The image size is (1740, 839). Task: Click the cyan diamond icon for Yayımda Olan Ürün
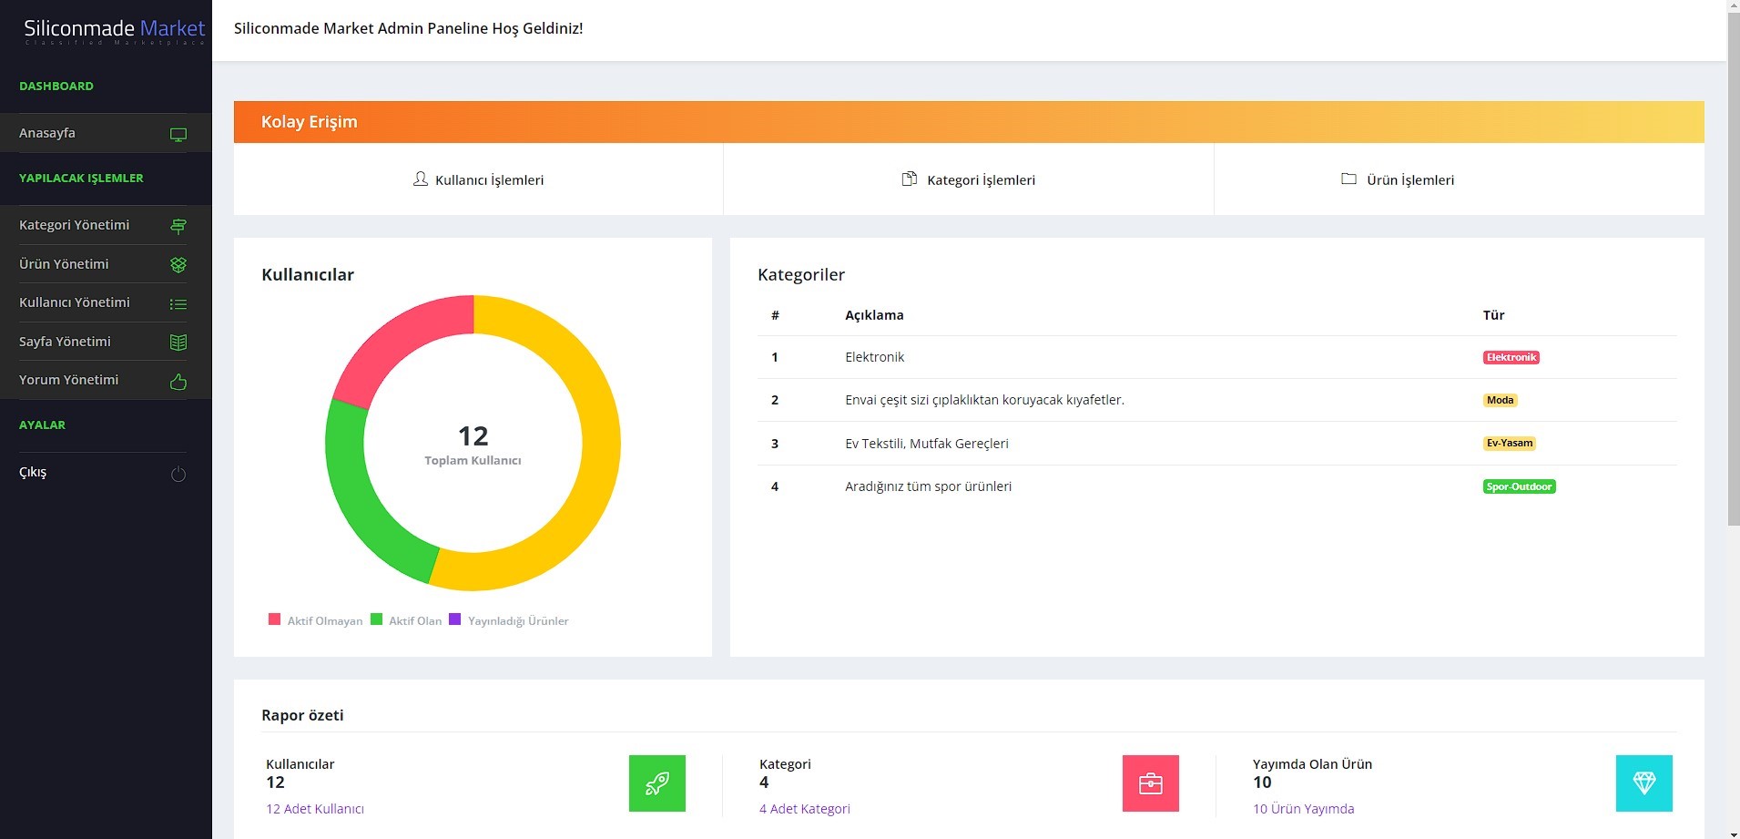pyautogui.click(x=1643, y=783)
